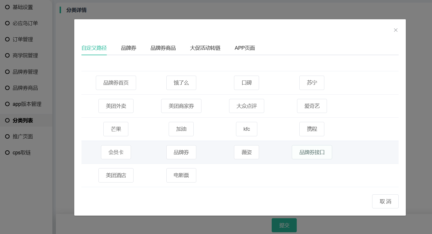Click the circle icon beside 基础设置
The width and height of the screenshot is (432, 234).
7,7
